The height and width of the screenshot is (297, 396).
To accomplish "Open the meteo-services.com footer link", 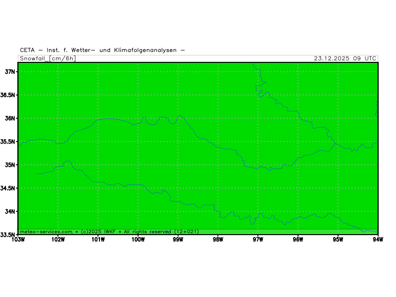I will click(x=46, y=232).
